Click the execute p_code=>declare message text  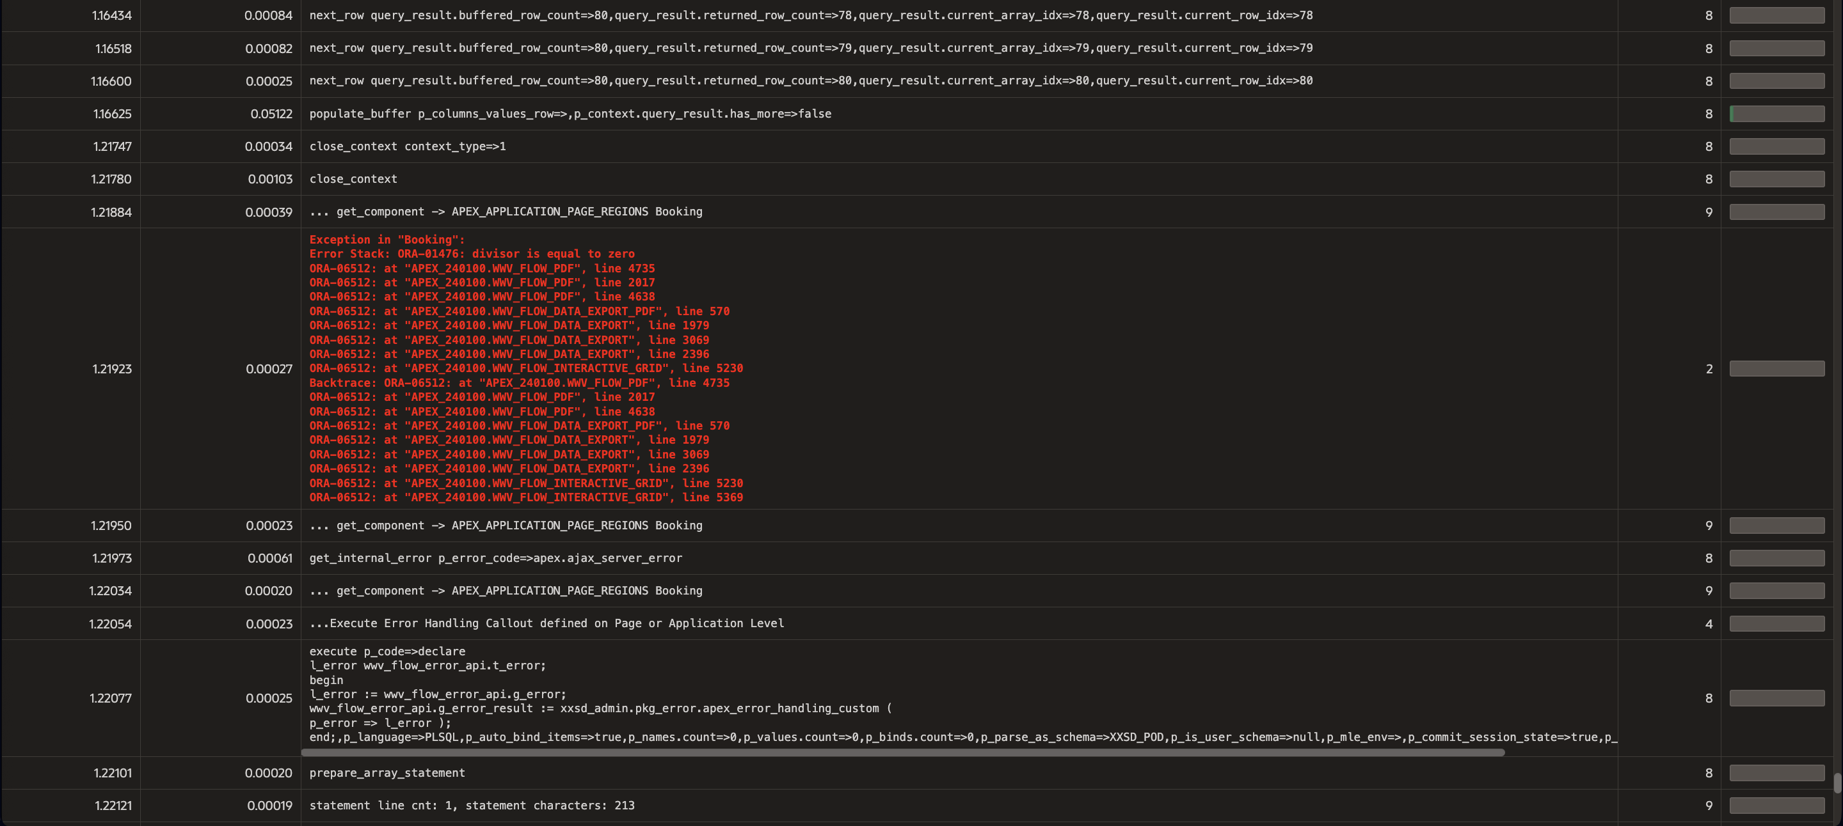(387, 651)
